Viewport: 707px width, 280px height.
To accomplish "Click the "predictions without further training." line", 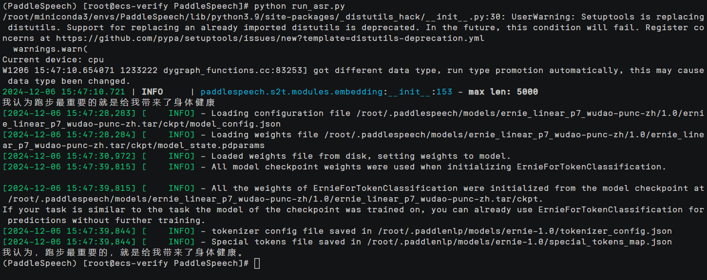I will pyautogui.click(x=100, y=220).
